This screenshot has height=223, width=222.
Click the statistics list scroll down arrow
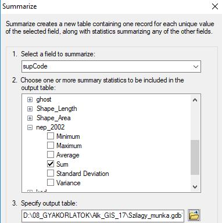point(195,187)
